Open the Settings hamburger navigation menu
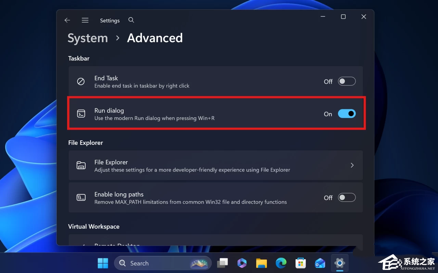 tap(85, 21)
